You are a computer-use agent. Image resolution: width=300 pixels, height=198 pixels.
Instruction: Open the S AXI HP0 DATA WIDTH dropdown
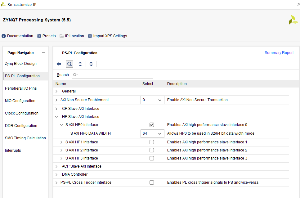[152, 133]
